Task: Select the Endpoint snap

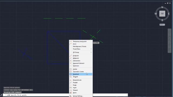Action: pos(81,56)
